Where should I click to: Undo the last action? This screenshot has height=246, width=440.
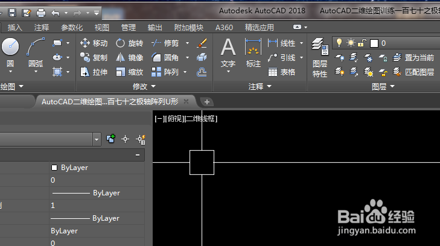[x=56, y=13]
